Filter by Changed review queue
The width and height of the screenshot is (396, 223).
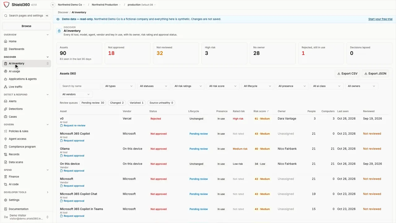click(x=117, y=103)
